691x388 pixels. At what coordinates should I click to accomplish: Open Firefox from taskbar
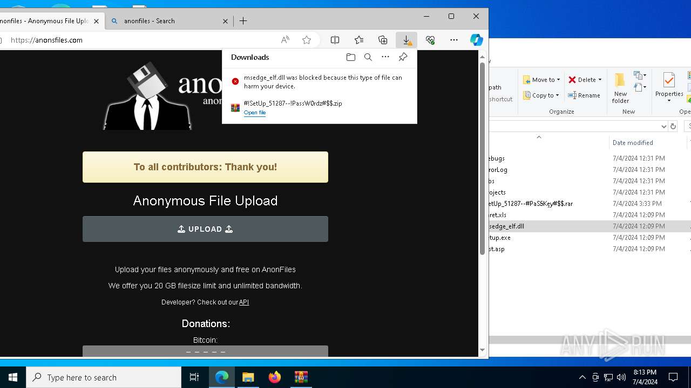point(275,377)
